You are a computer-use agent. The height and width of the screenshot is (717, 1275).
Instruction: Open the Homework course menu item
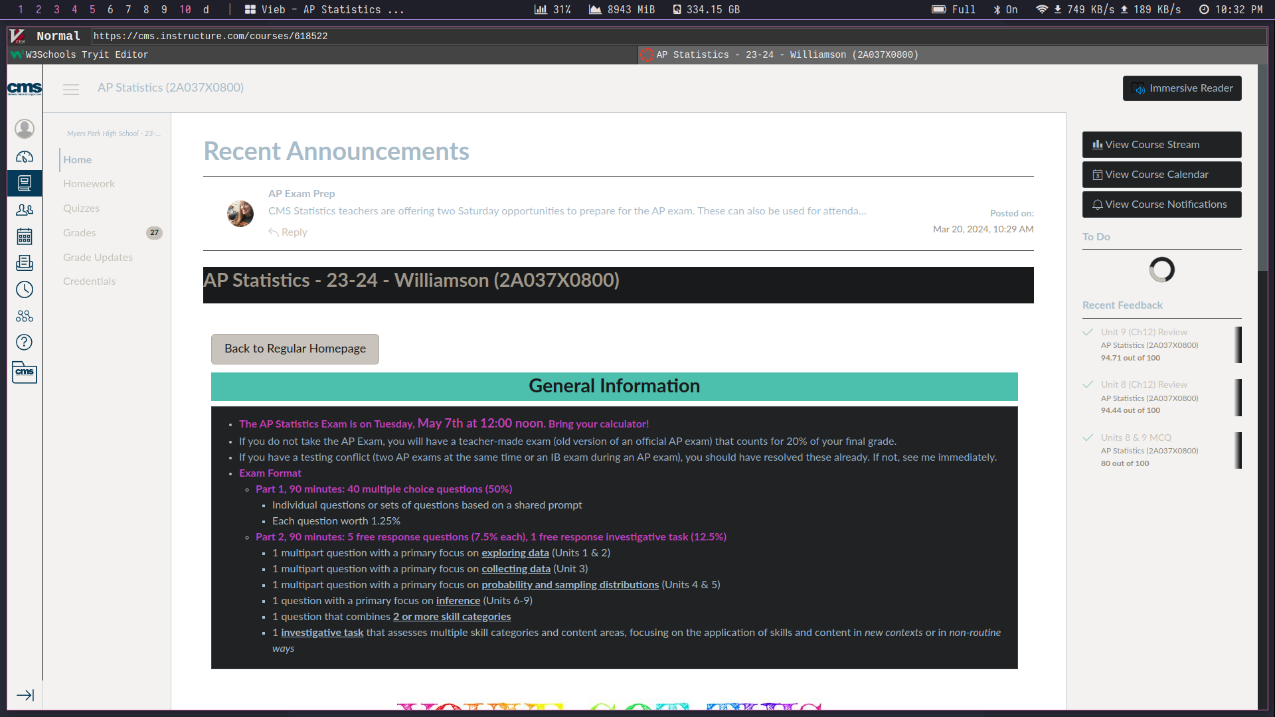[x=89, y=184]
